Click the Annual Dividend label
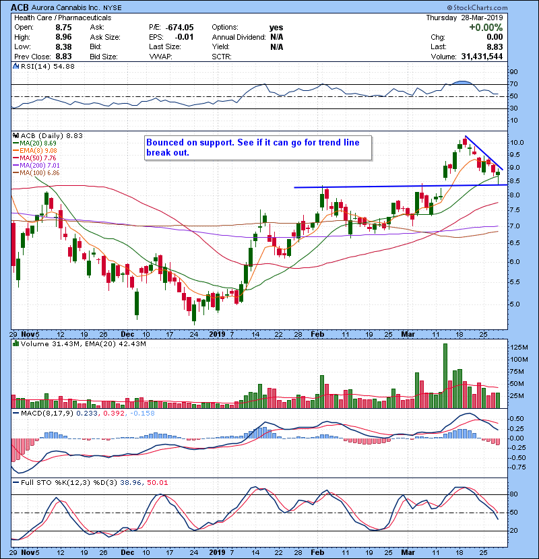539x559 pixels. 239,37
